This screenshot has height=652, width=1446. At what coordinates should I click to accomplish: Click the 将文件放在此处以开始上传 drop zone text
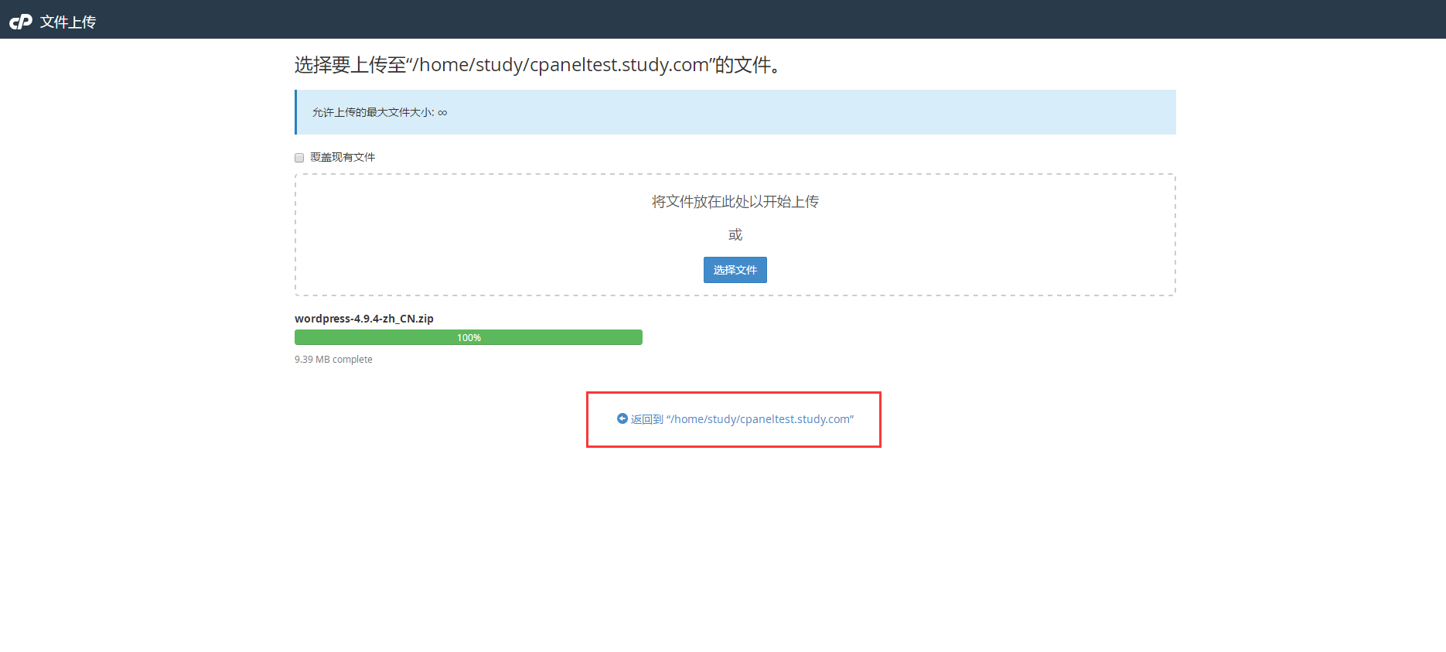click(x=735, y=202)
